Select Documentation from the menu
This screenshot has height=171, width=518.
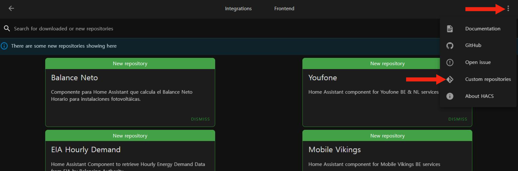[482, 29]
